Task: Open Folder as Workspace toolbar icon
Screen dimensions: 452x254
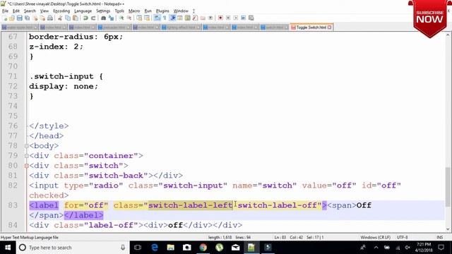Action: (203, 18)
